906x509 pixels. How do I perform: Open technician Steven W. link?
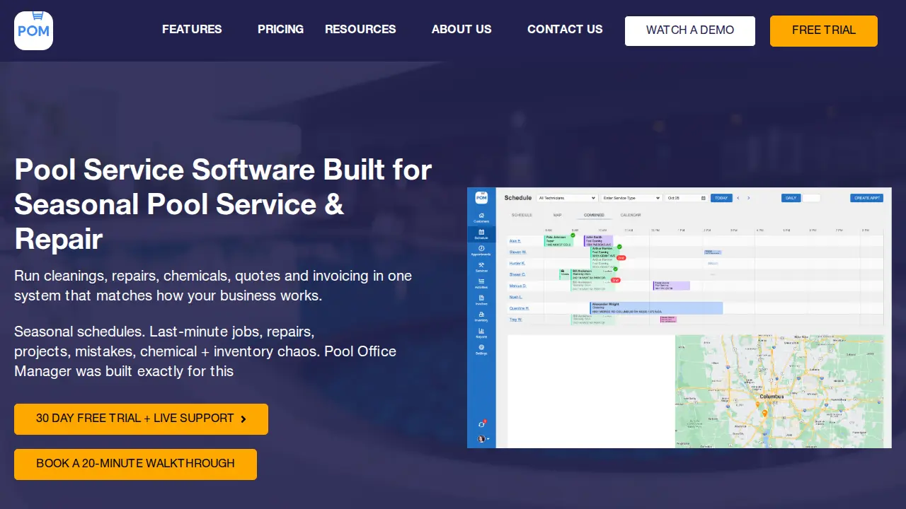point(517,252)
